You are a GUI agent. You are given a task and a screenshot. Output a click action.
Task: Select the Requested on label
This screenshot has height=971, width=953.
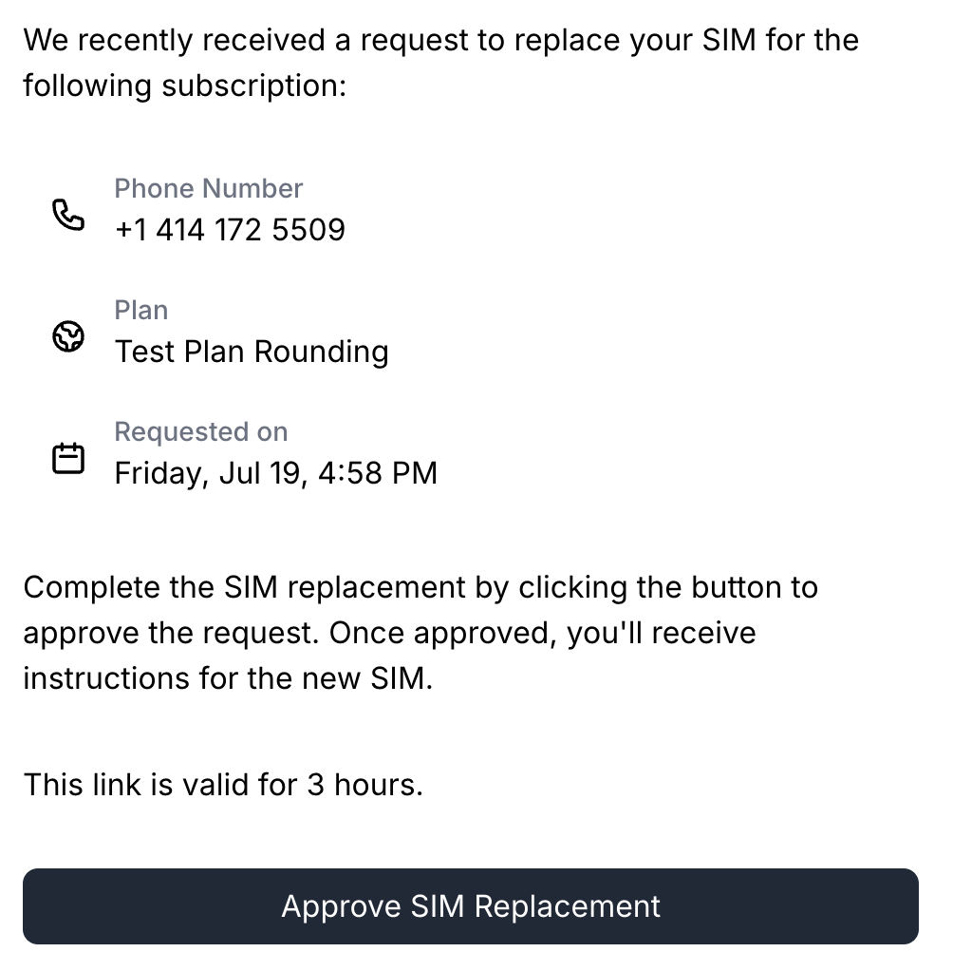click(201, 431)
